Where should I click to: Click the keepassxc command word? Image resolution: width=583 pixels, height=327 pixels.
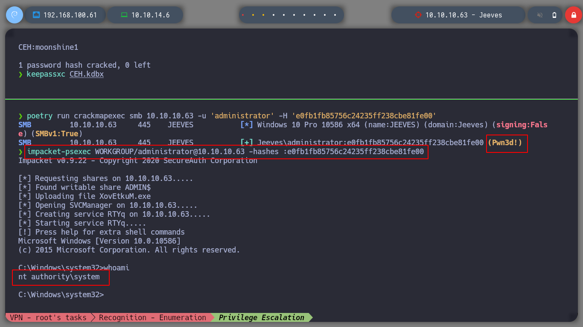46,74
